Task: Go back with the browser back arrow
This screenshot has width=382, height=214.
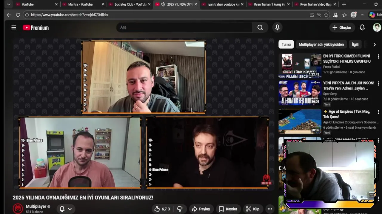Action: [8, 15]
